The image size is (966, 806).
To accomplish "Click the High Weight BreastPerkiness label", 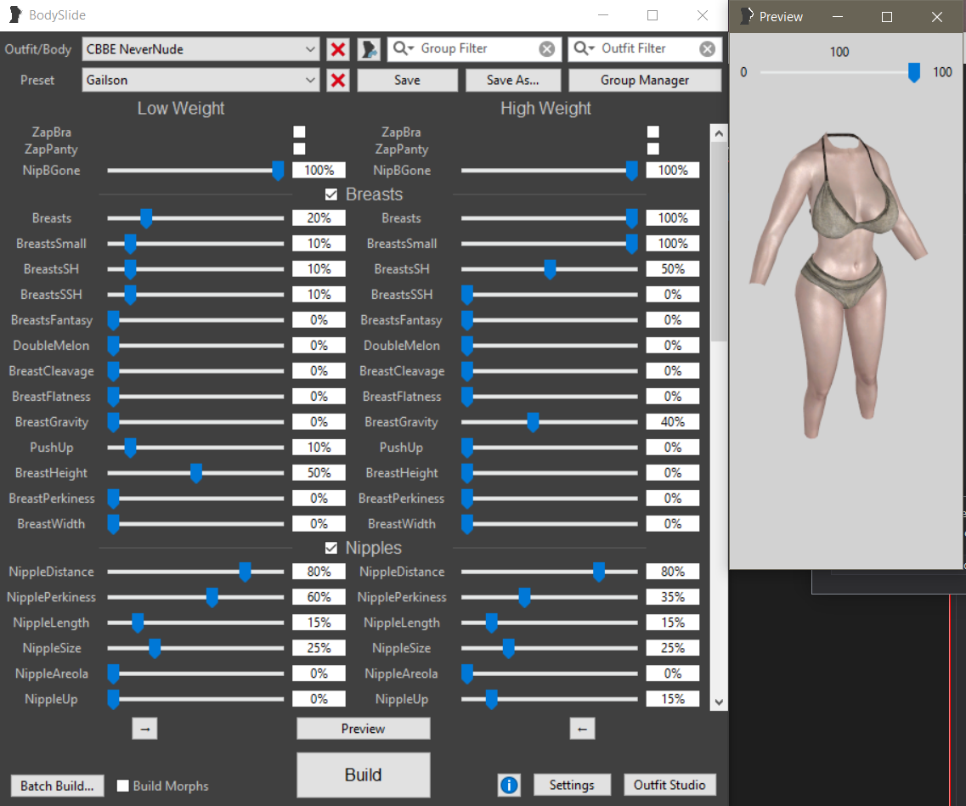I will point(401,499).
